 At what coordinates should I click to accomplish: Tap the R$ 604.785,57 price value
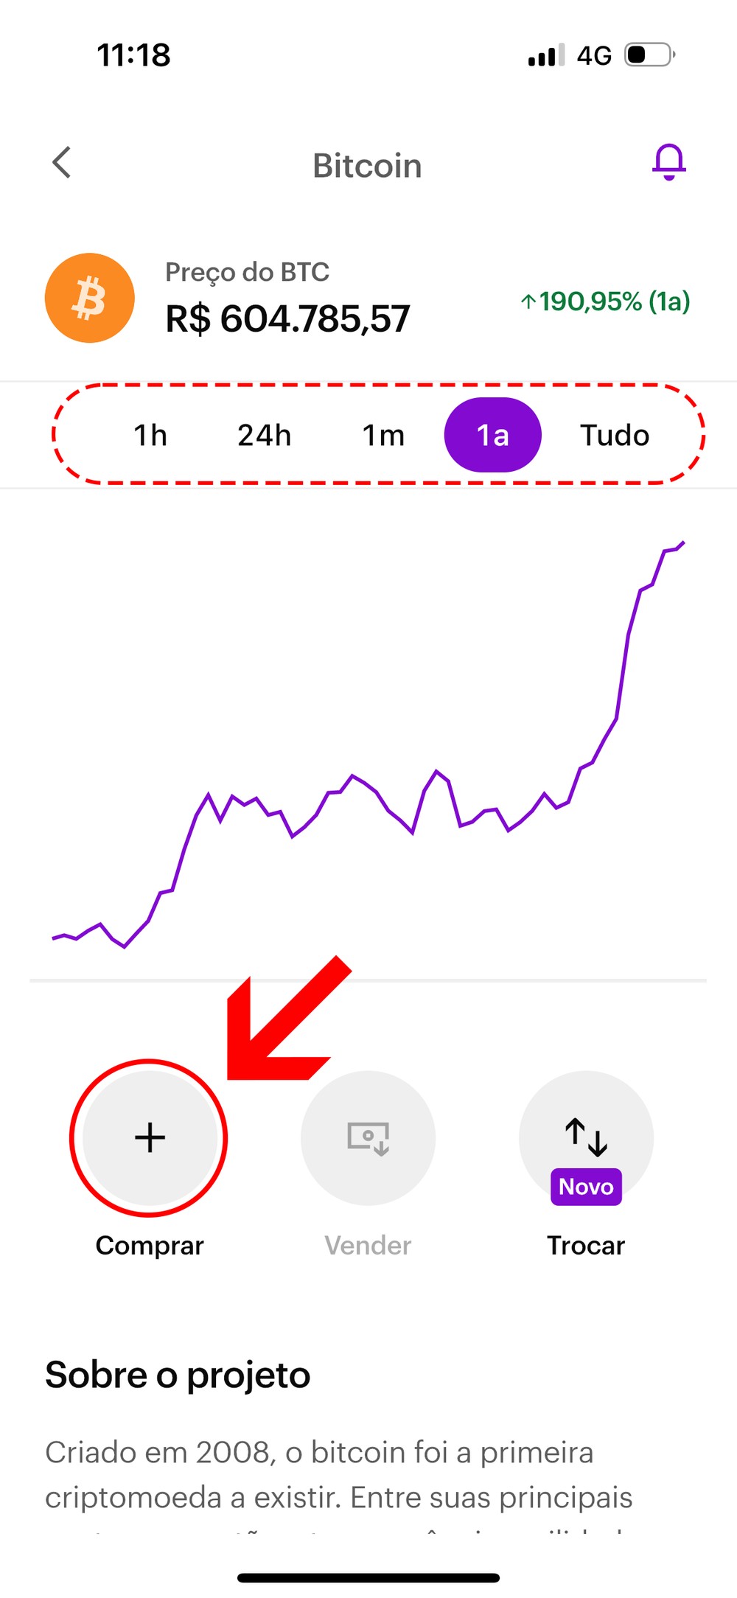tap(287, 319)
